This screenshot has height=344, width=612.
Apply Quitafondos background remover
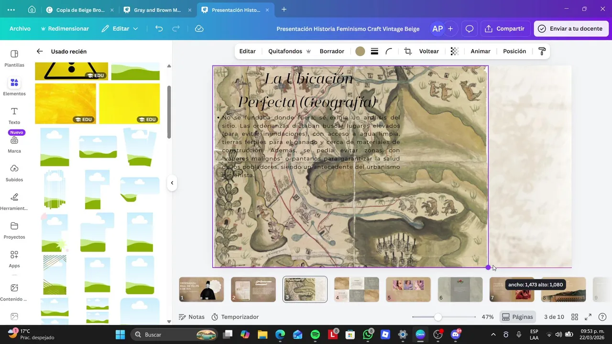click(x=290, y=51)
